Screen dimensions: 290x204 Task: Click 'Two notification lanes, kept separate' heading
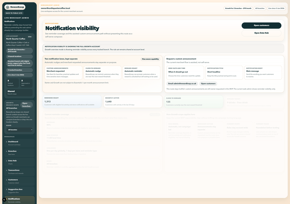[x=61, y=59]
